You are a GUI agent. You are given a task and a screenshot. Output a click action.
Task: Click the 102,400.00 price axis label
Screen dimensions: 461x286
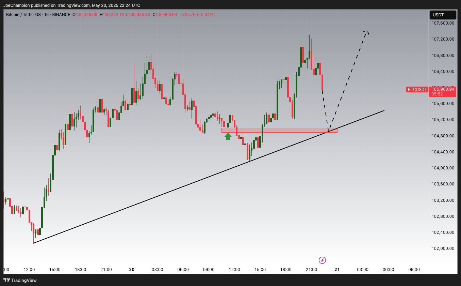[443, 232]
